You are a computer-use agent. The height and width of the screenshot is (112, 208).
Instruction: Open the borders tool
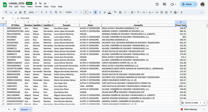120,12
